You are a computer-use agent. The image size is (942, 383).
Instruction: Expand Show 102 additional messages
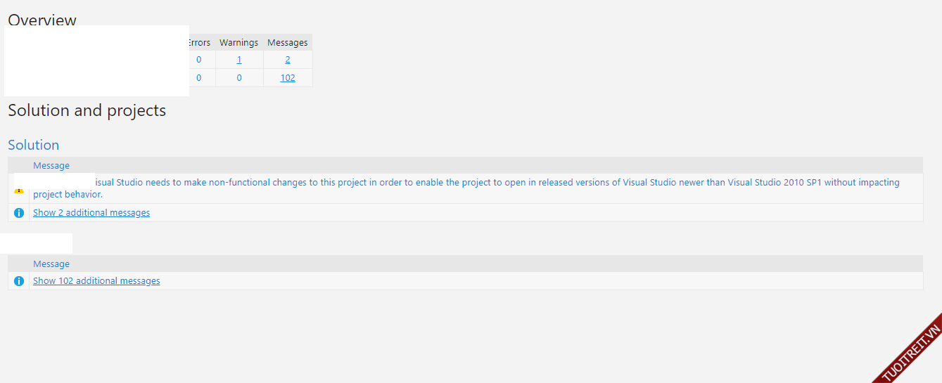96,281
